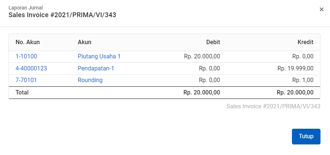
Task: Click the Akun column header
Action: click(x=85, y=42)
